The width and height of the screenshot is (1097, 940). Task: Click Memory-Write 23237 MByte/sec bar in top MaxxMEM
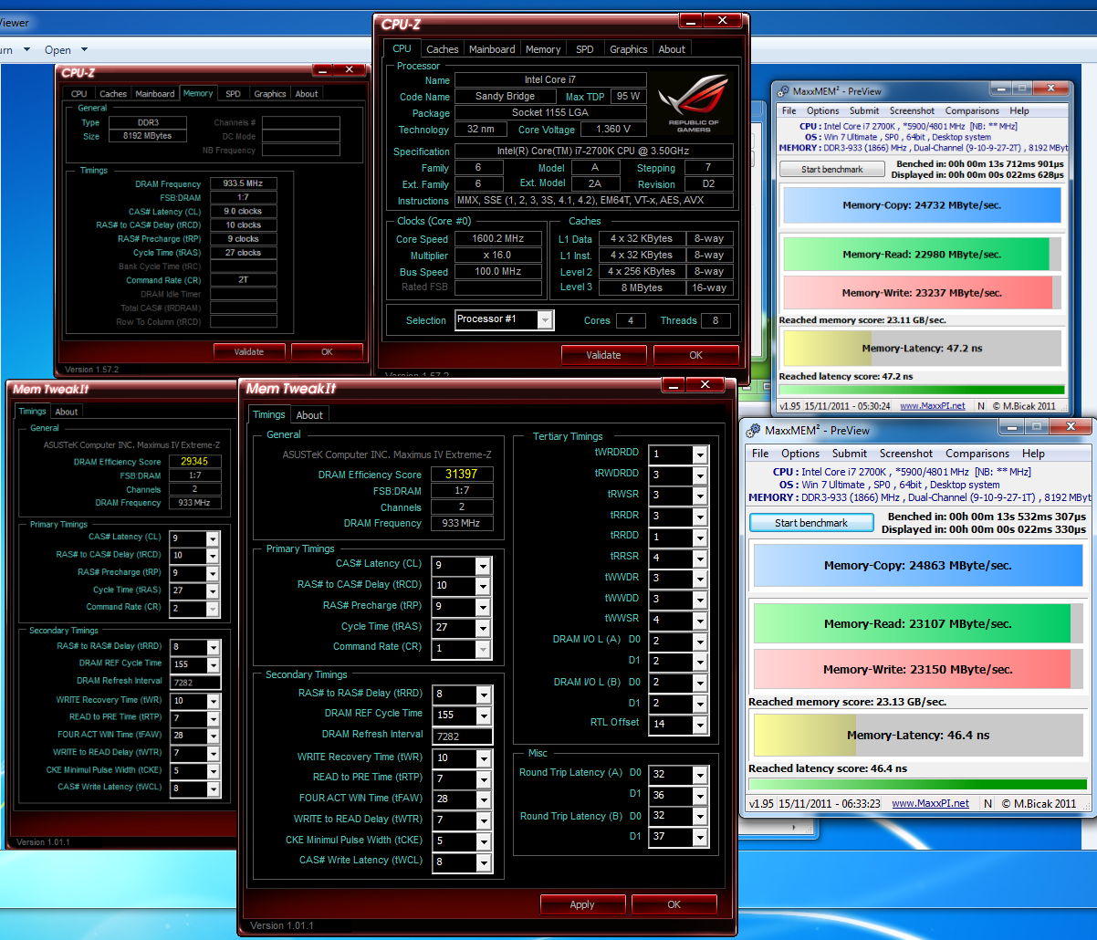(922, 293)
